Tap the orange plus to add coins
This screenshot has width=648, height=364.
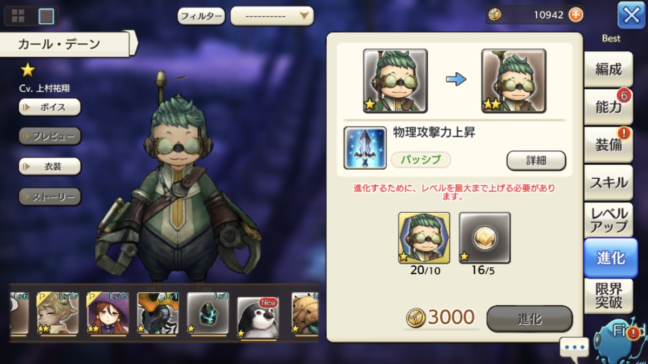576,15
